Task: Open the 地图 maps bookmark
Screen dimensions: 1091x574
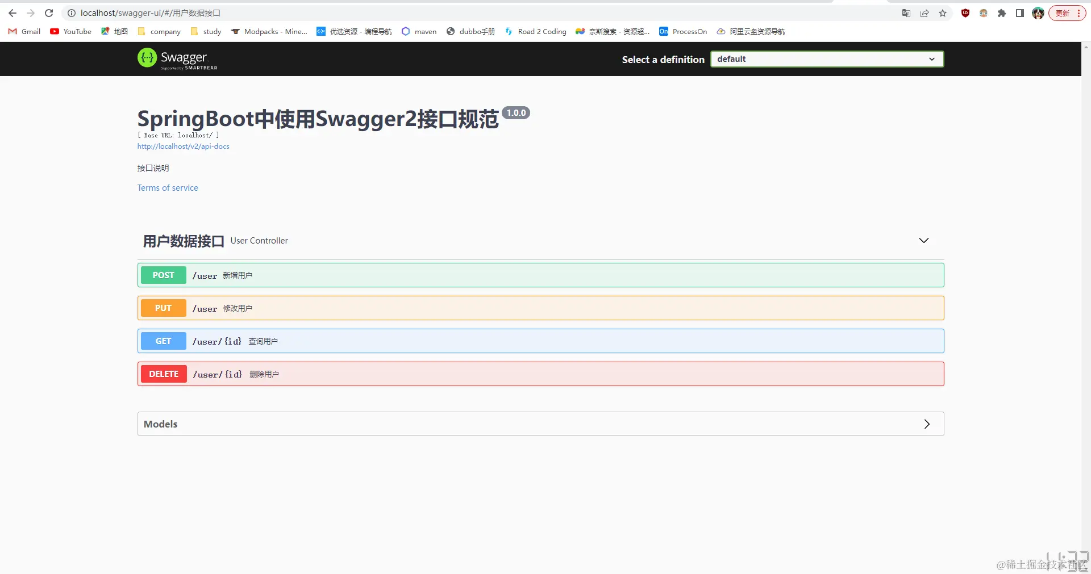Action: pos(114,32)
